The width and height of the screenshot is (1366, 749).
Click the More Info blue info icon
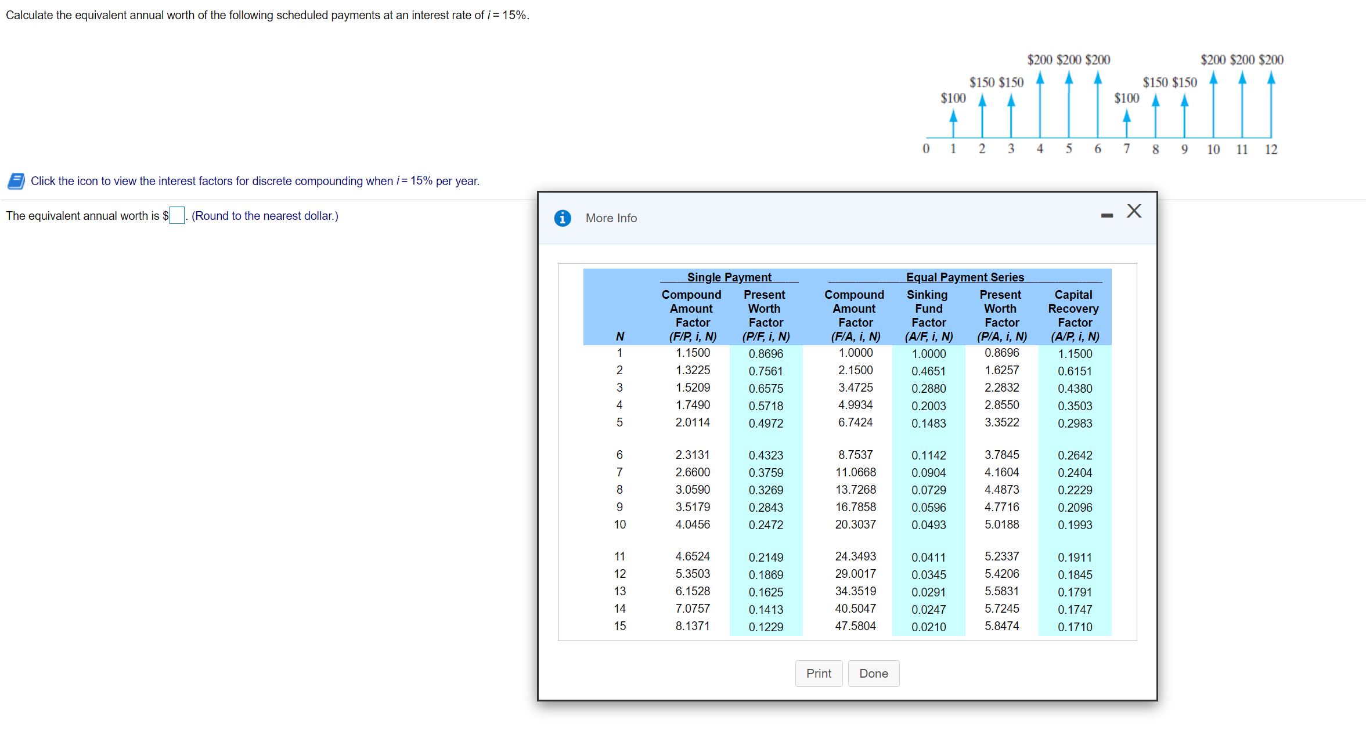tap(562, 218)
